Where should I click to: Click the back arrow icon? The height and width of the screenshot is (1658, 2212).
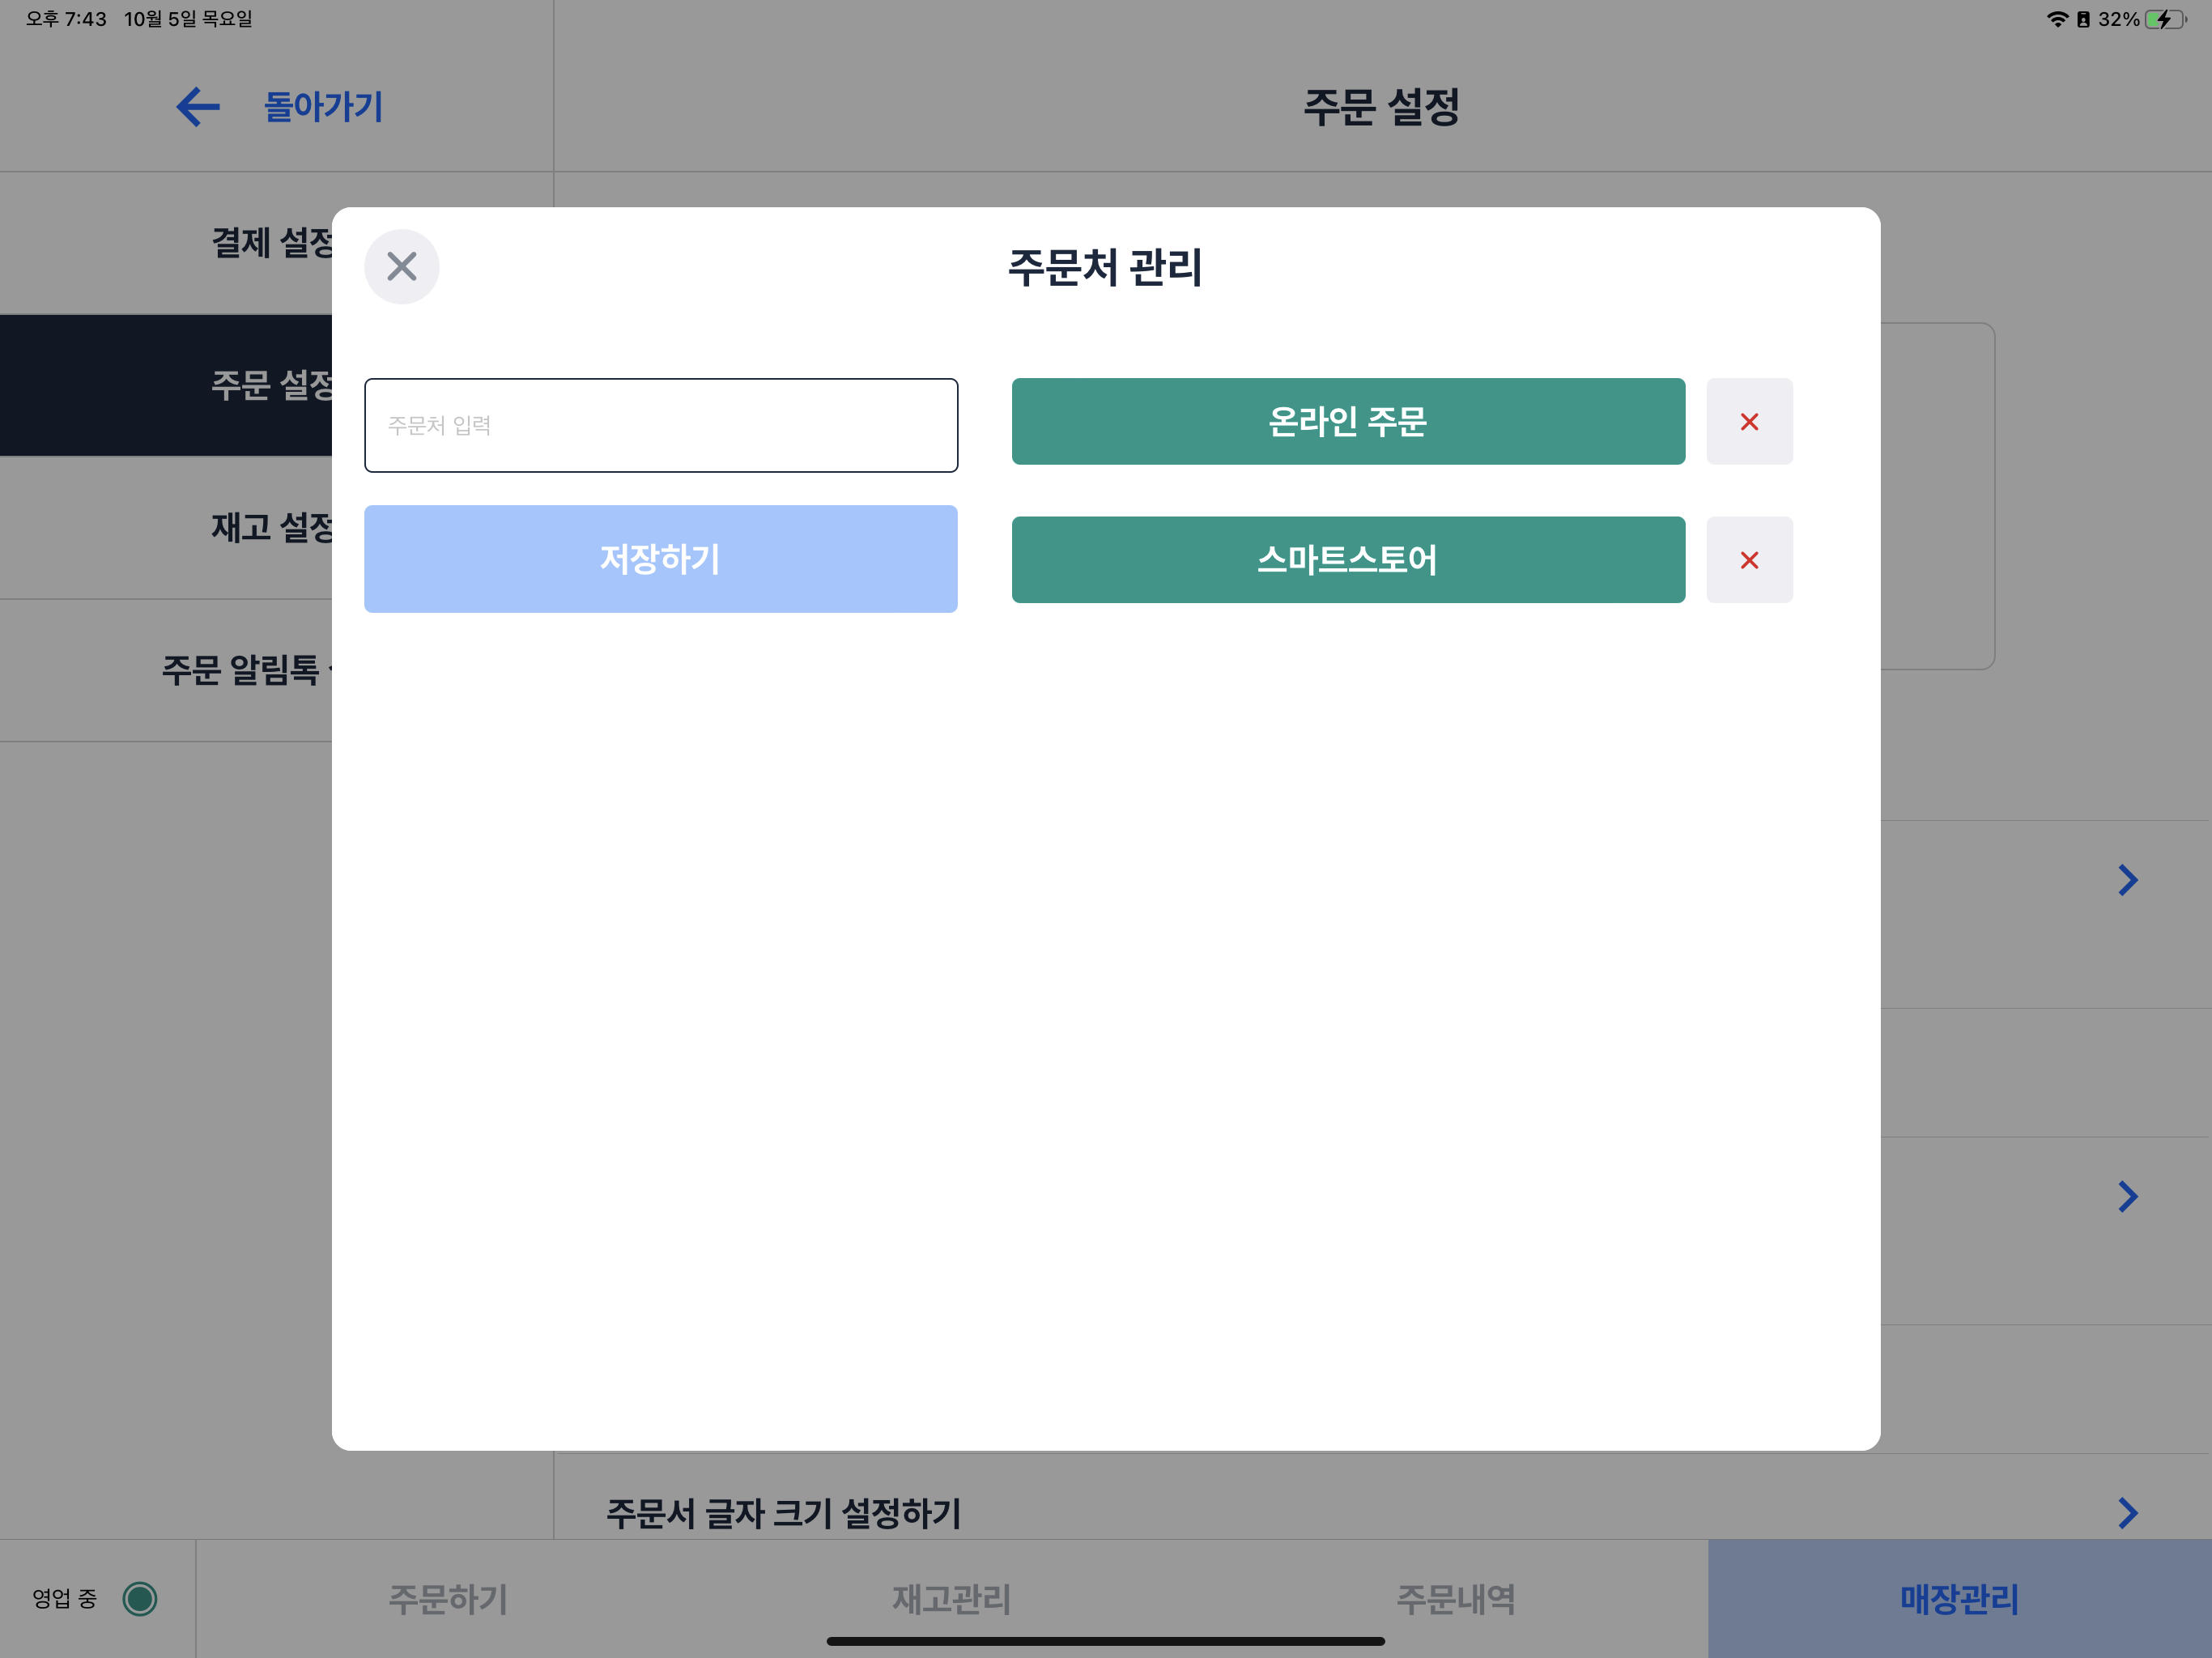198,107
